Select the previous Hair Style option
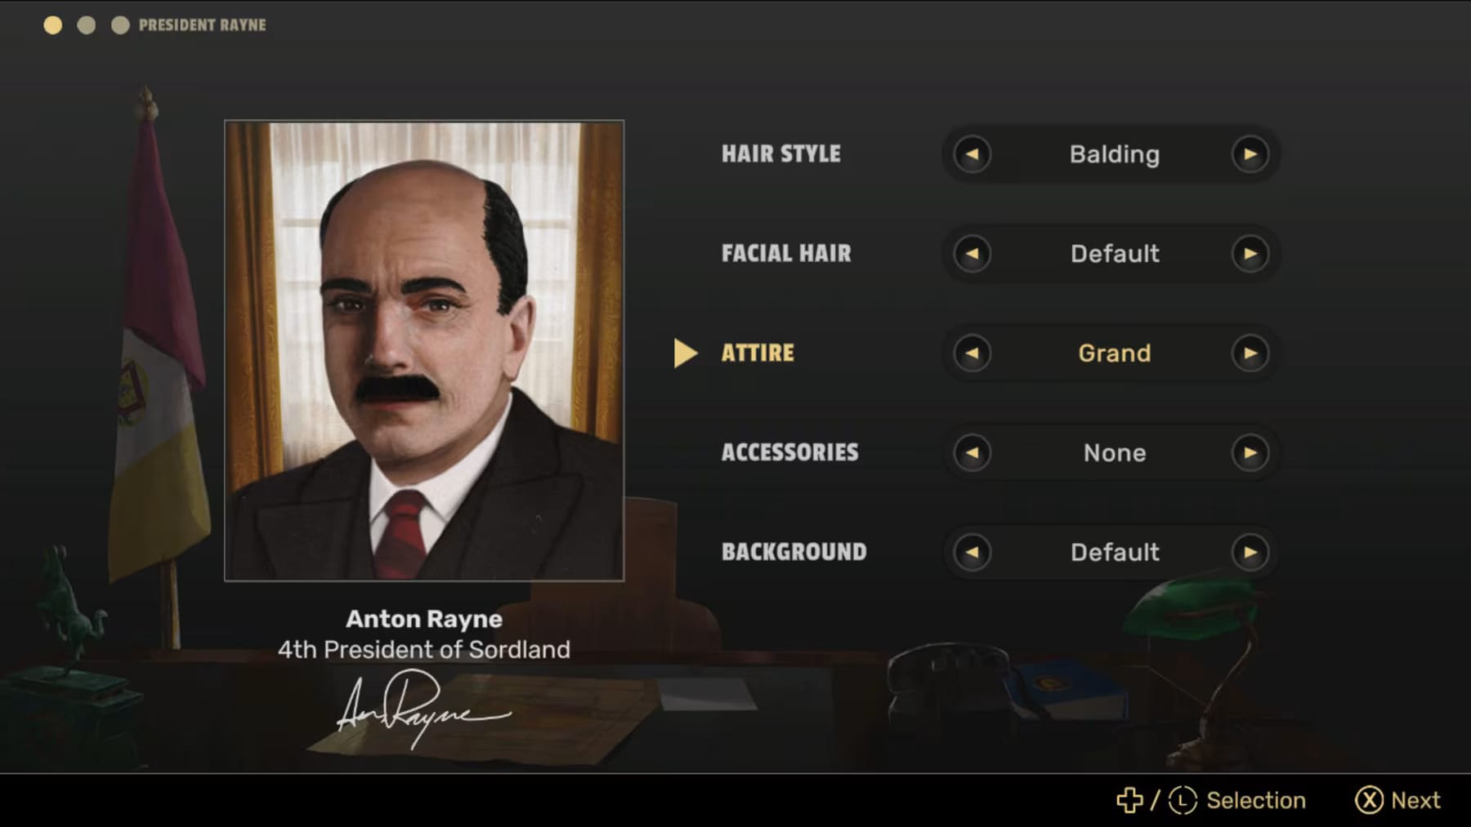Screen dimensions: 1471x827 point(972,154)
